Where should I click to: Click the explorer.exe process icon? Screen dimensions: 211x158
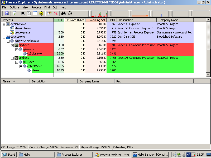pyautogui.click(x=8, y=24)
